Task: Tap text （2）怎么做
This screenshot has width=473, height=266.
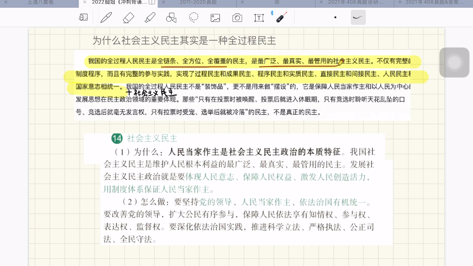Action: pyautogui.click(x=146, y=202)
